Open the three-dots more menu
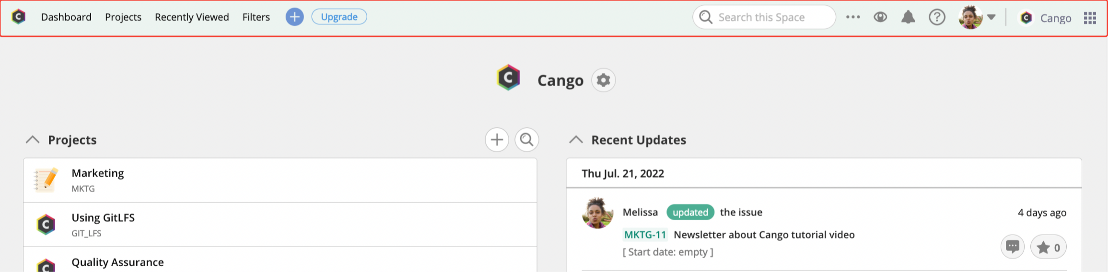This screenshot has width=1108, height=272. point(853,17)
